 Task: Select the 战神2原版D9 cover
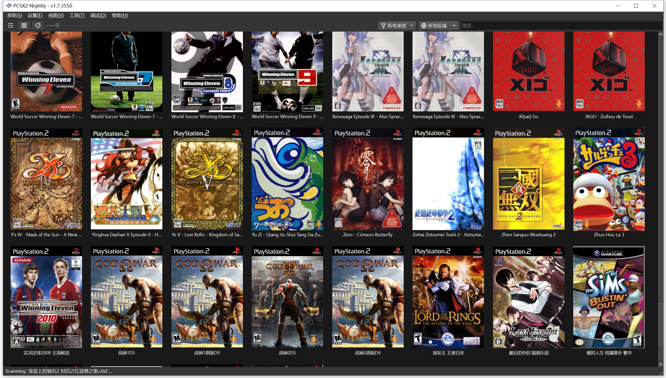(x=368, y=297)
